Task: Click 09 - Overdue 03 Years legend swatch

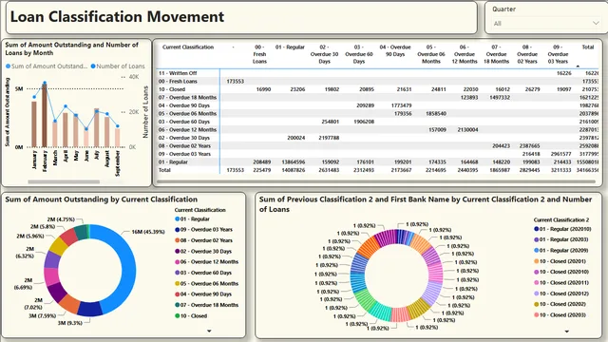Action: pos(178,230)
